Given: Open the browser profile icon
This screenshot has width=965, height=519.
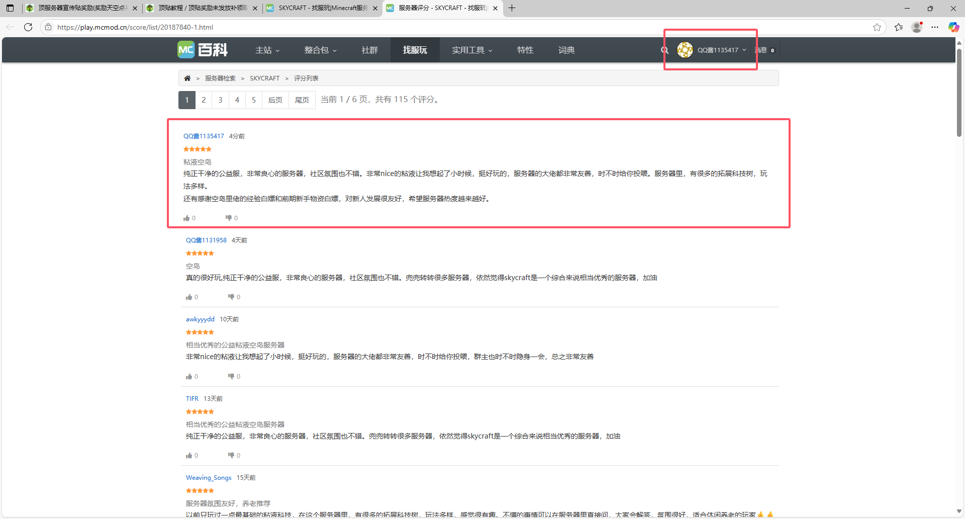Looking at the screenshot, I should [x=917, y=27].
